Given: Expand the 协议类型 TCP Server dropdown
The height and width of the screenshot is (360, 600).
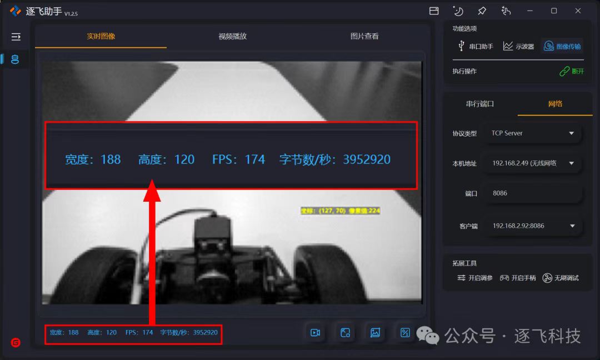Looking at the screenshot, I should [x=533, y=133].
